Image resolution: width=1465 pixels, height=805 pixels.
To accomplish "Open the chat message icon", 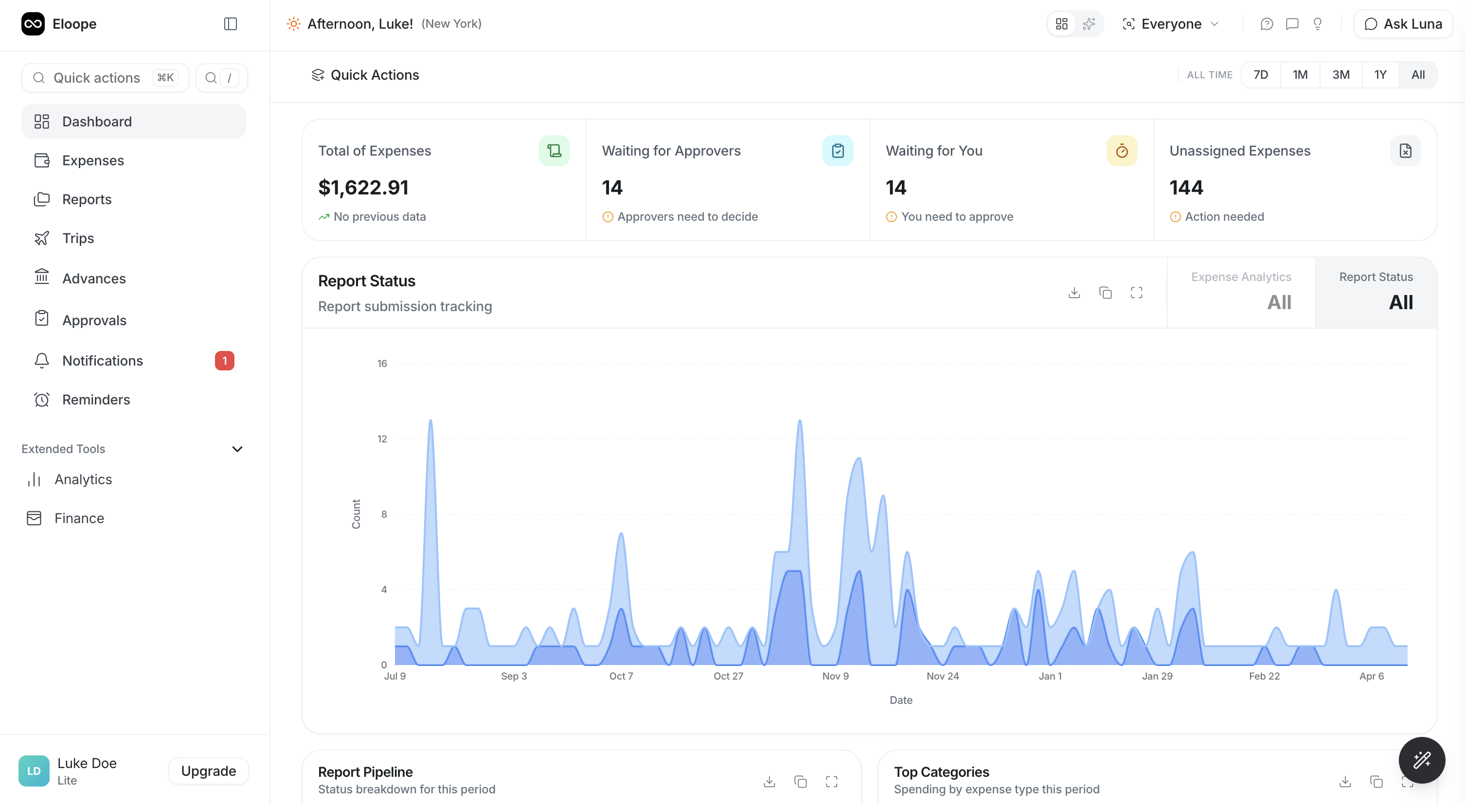I will 1292,24.
